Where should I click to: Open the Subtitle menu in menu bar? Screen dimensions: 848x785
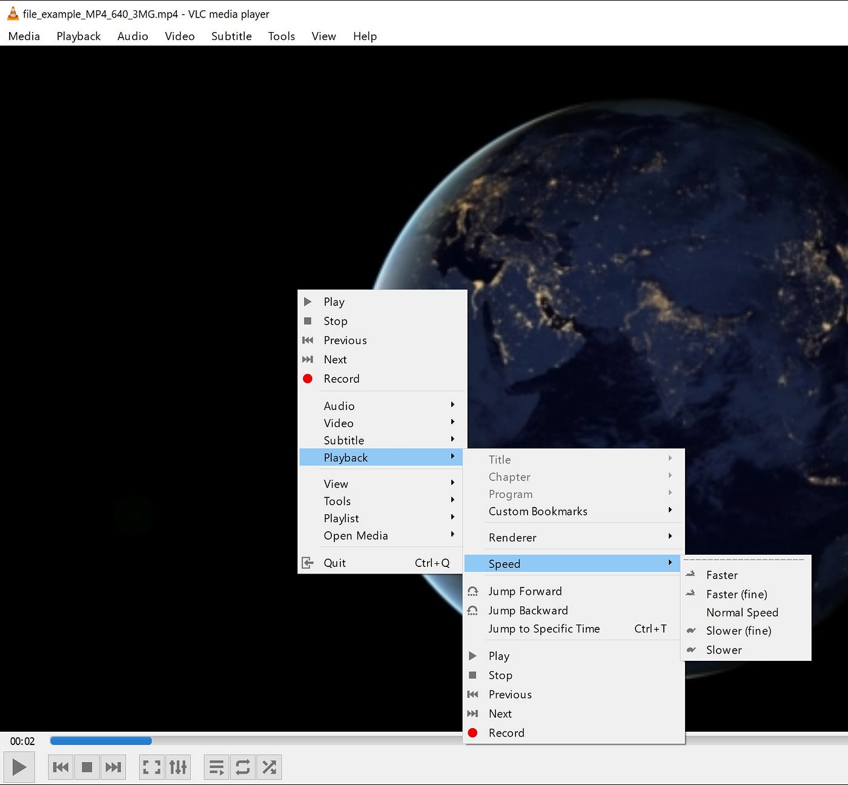tap(231, 36)
